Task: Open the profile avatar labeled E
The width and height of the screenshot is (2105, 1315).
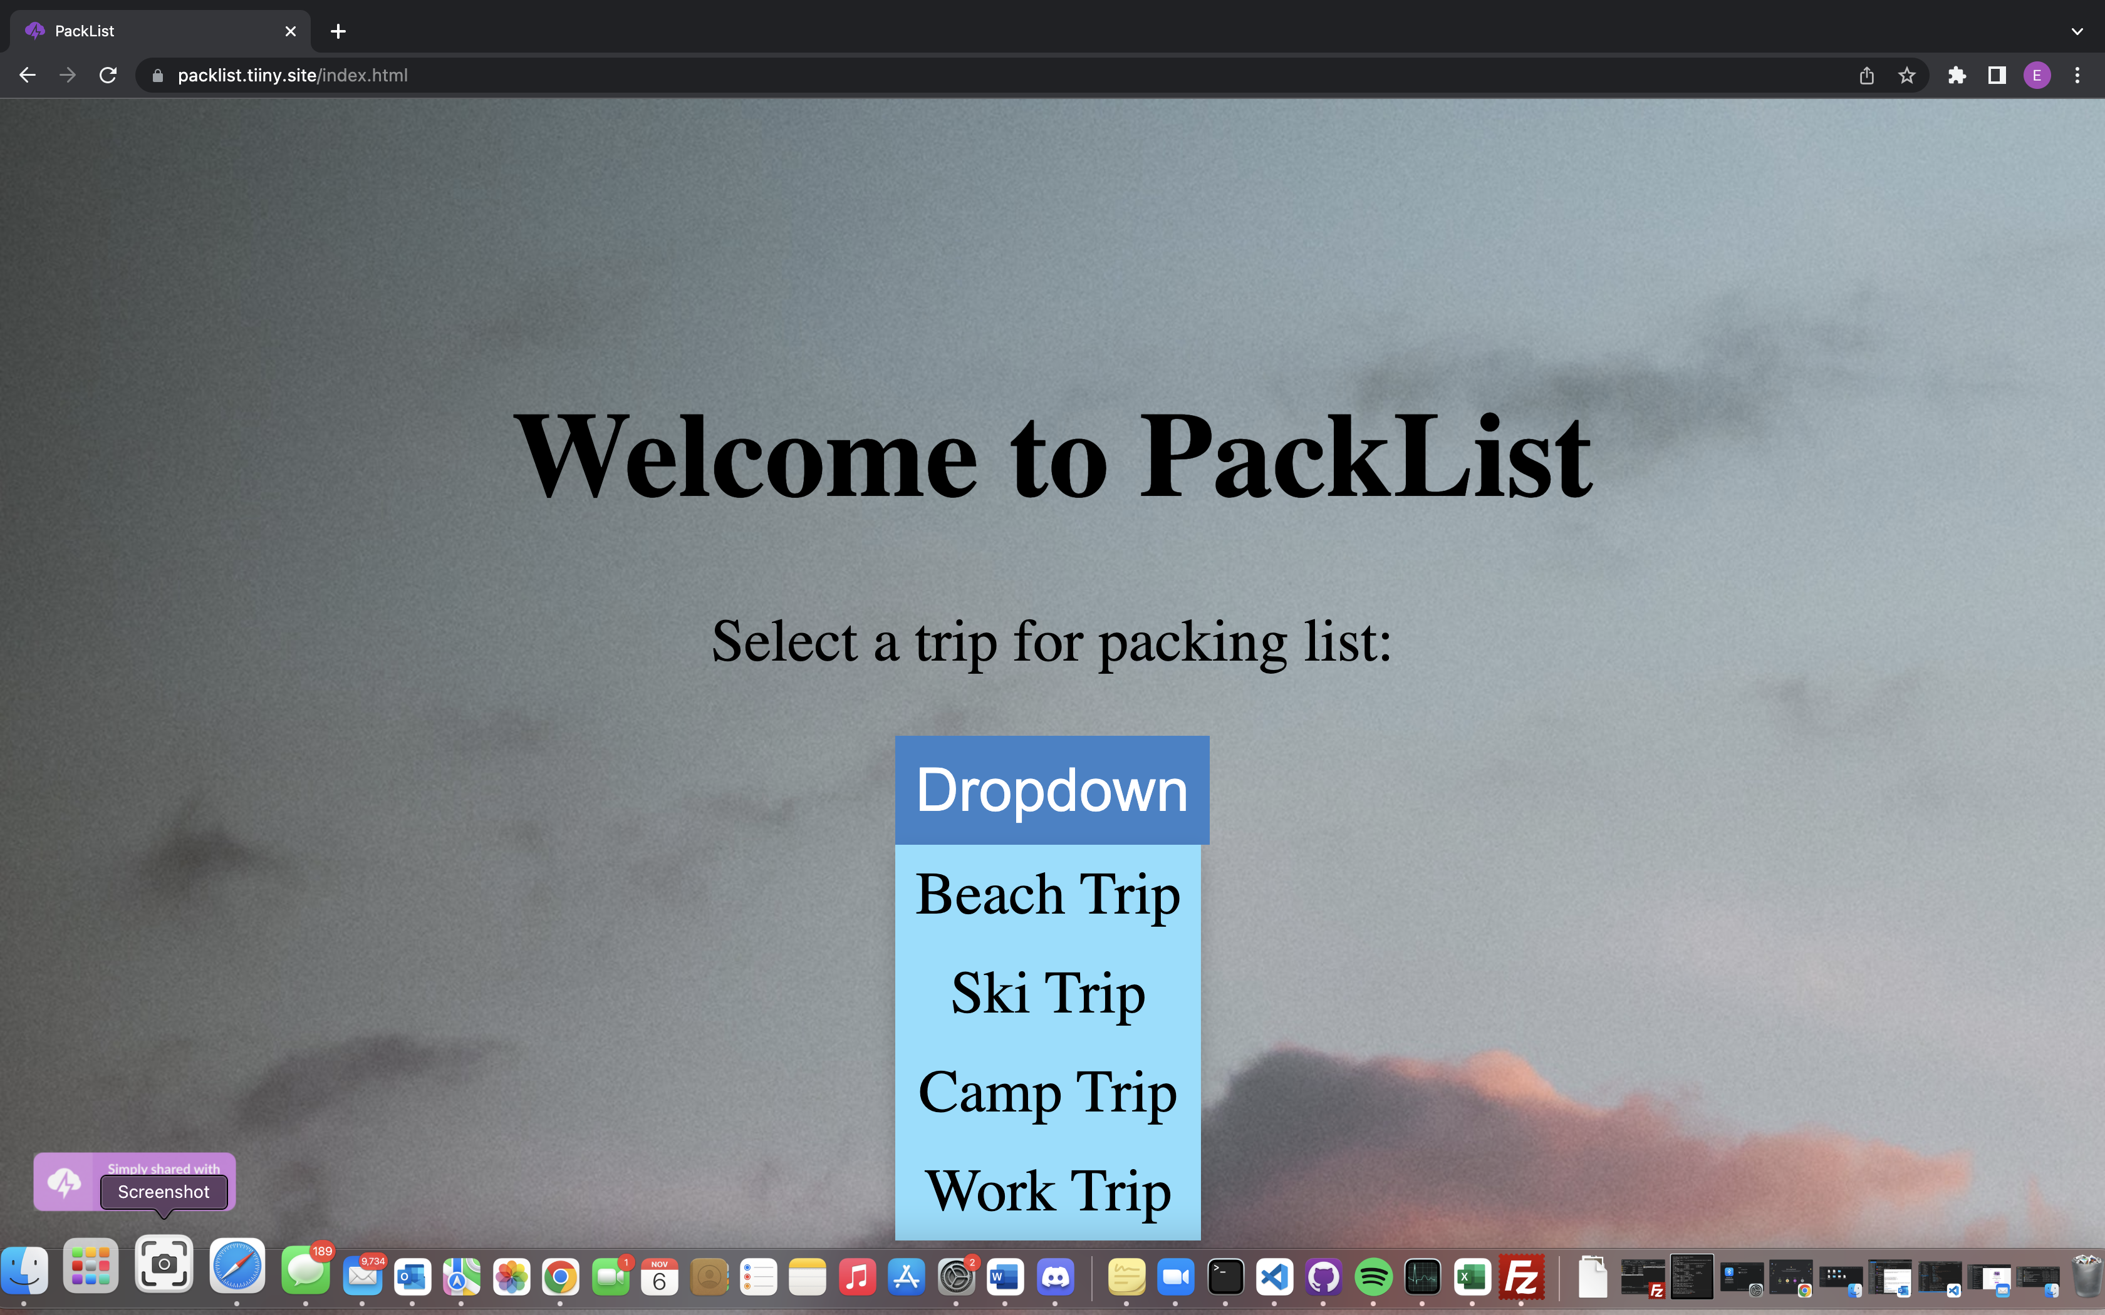Action: (x=2036, y=76)
